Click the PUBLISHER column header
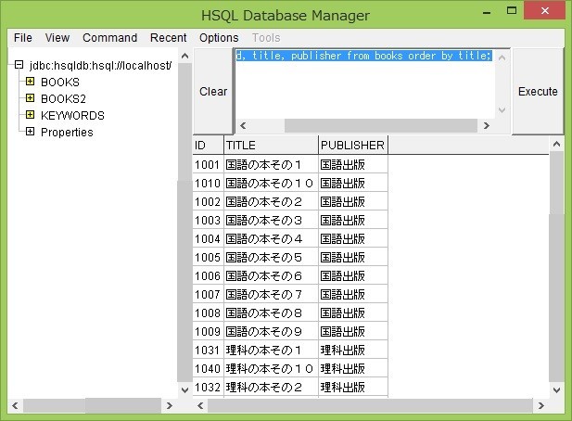The height and width of the screenshot is (421, 572). (353, 146)
